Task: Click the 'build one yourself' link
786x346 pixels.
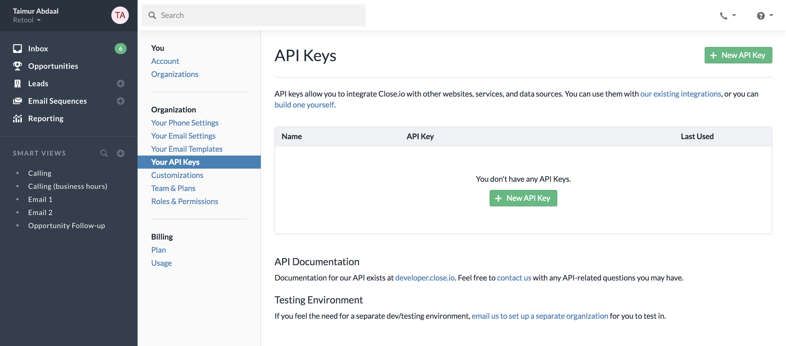Action: coord(304,105)
